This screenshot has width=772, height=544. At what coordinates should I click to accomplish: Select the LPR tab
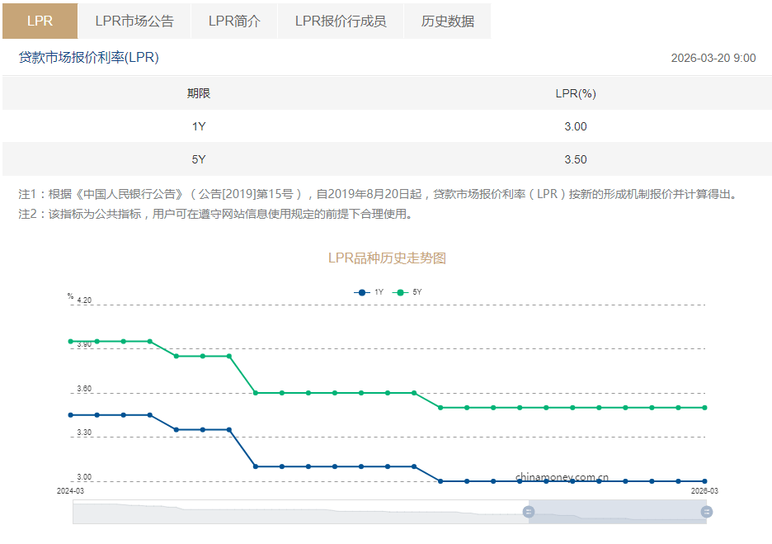pos(40,21)
